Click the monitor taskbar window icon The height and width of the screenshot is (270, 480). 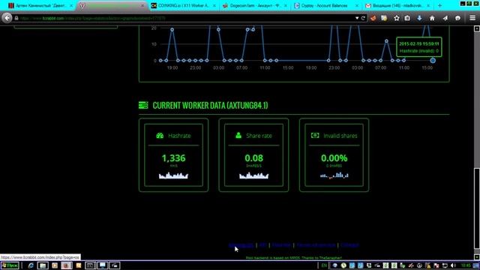[102, 265]
